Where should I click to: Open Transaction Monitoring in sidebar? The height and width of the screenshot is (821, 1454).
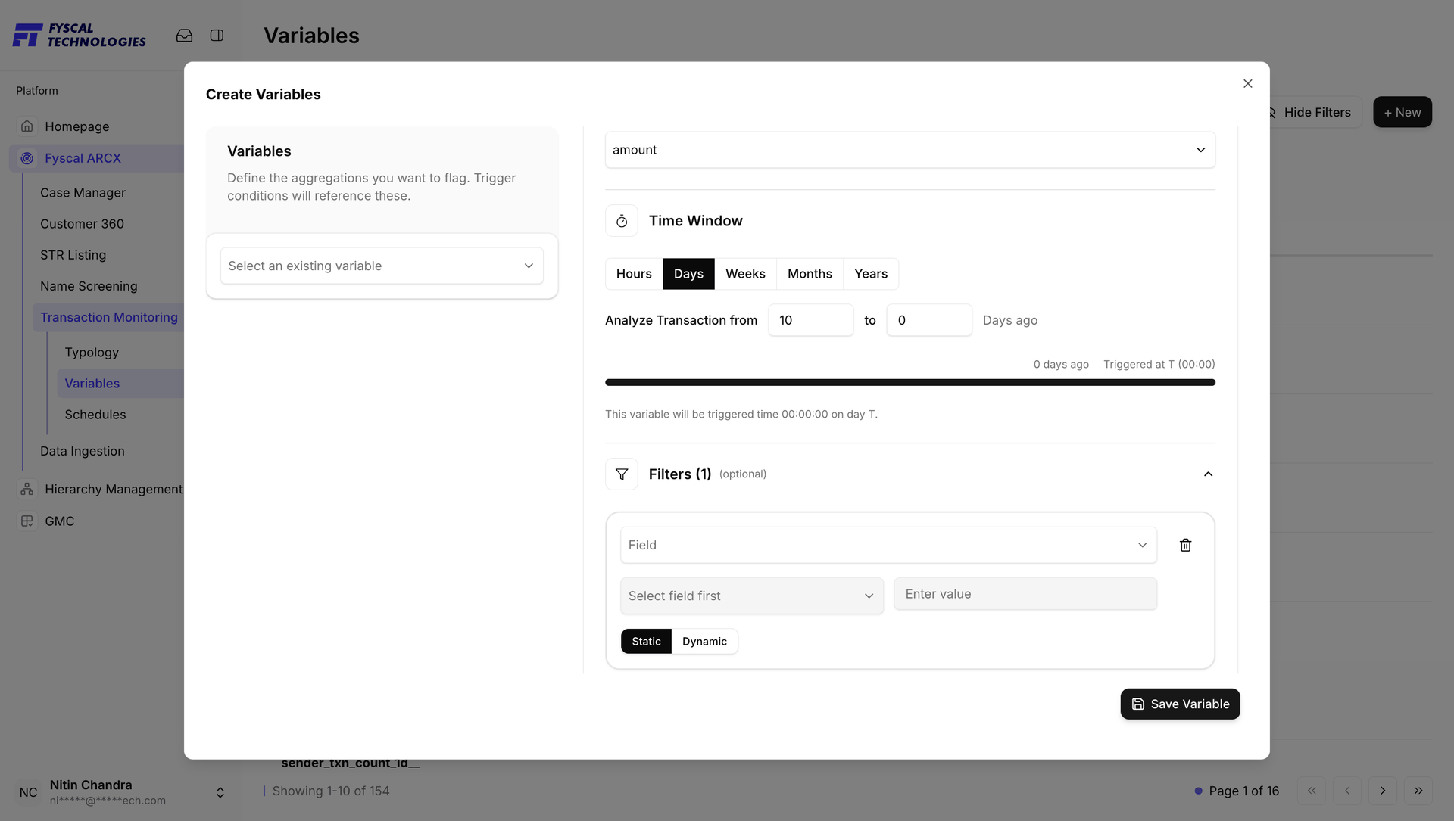click(x=109, y=318)
